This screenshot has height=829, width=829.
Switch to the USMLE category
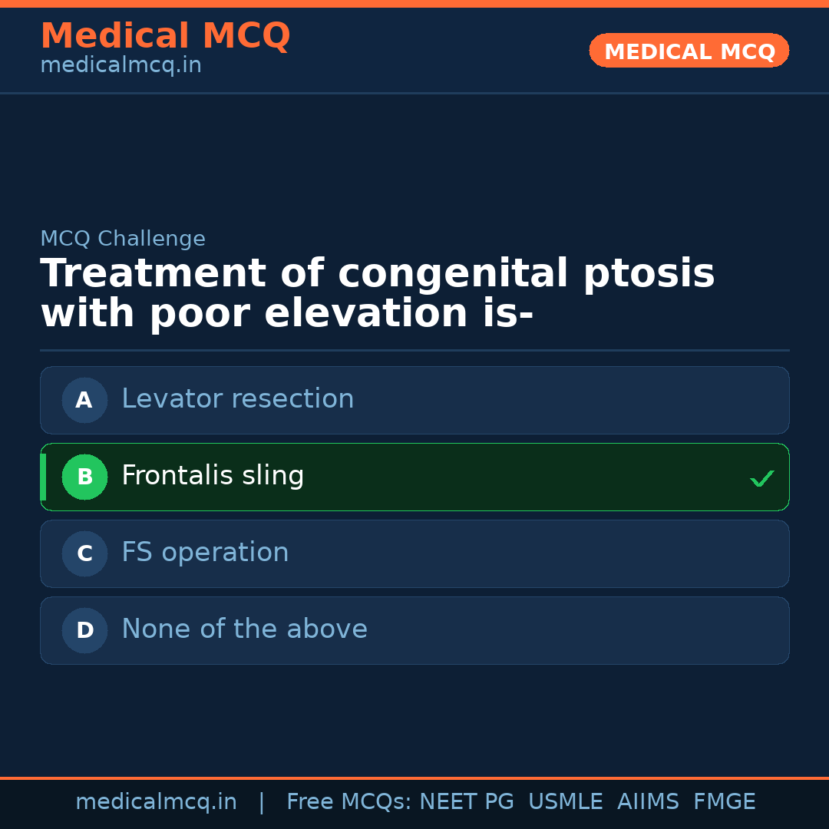coord(566,801)
